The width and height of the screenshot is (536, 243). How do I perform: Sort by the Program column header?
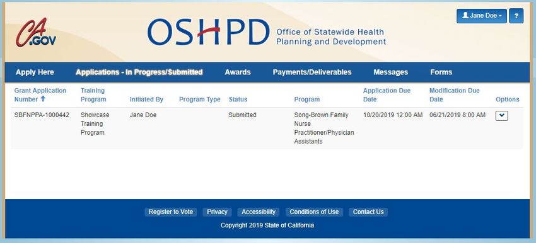pos(307,99)
